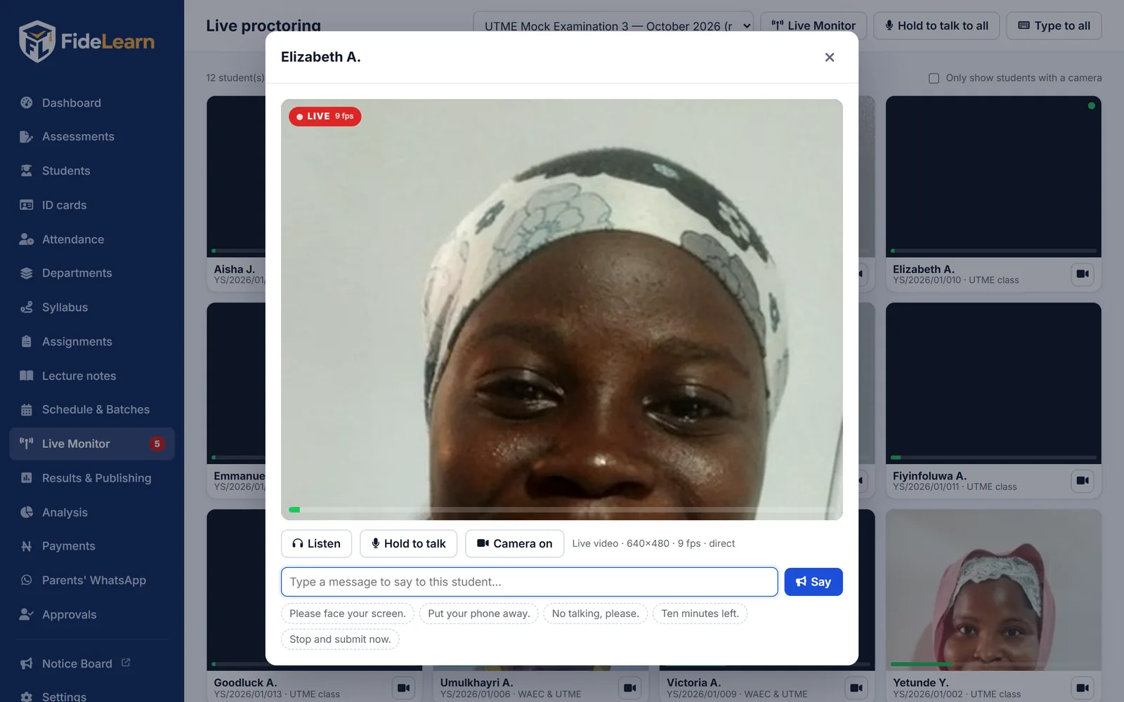This screenshot has height=702, width=1124.
Task: Click camera icon on Yetunde Y. card
Action: pos(1083,688)
